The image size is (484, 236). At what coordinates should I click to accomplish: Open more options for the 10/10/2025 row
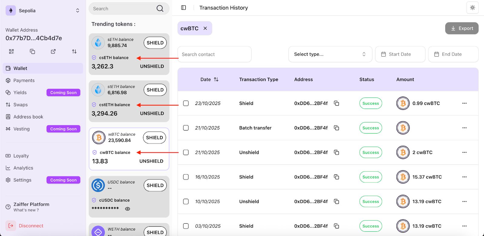click(x=464, y=201)
